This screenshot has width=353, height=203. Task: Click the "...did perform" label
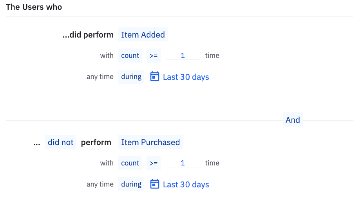(x=88, y=35)
